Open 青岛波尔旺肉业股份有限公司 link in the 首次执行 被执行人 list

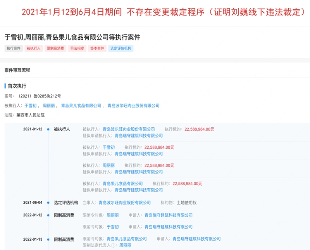coord(133,106)
